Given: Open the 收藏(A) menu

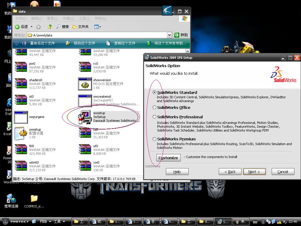Looking at the screenshot, I should click(68, 19).
